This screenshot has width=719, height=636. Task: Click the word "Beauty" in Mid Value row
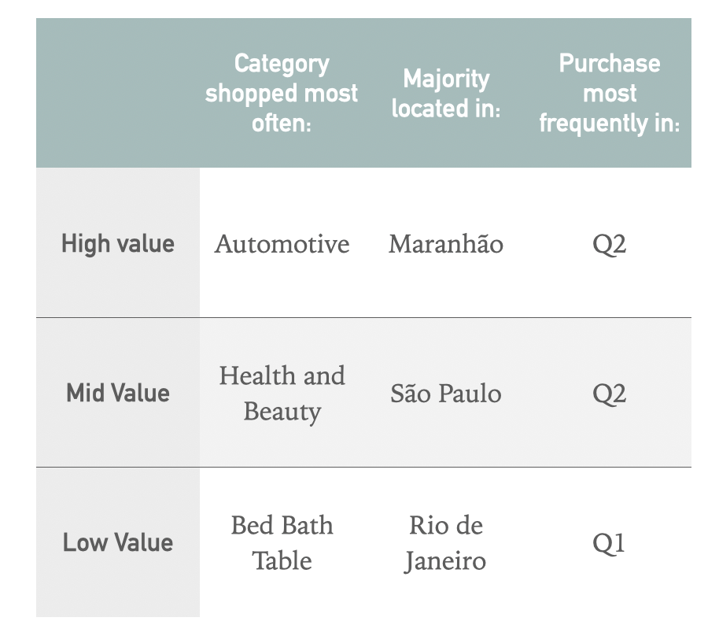[282, 412]
